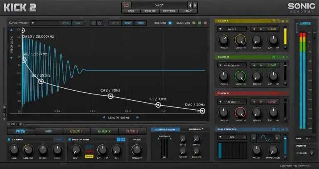Click the preset loop icon in the top bar

126,5
